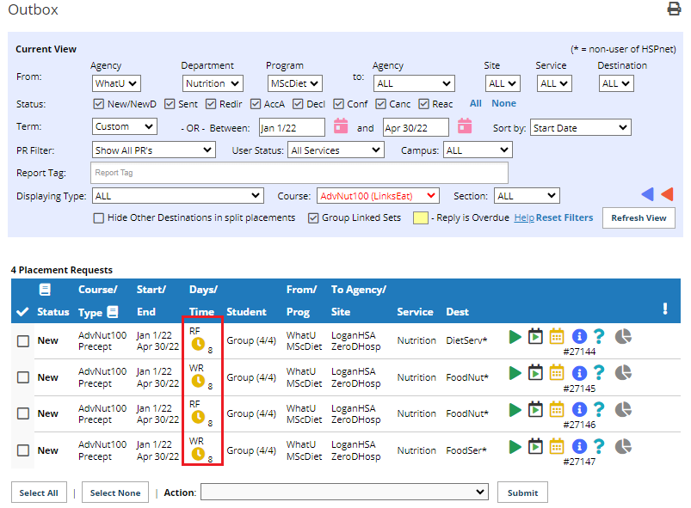
Task: Click the green play icon for #27145
Action: point(515,373)
